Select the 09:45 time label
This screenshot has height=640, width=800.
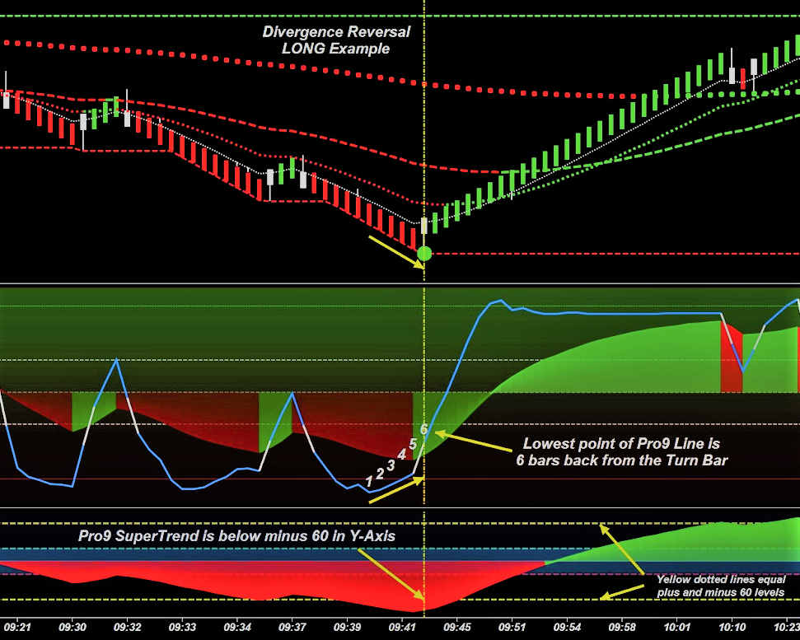(x=457, y=627)
